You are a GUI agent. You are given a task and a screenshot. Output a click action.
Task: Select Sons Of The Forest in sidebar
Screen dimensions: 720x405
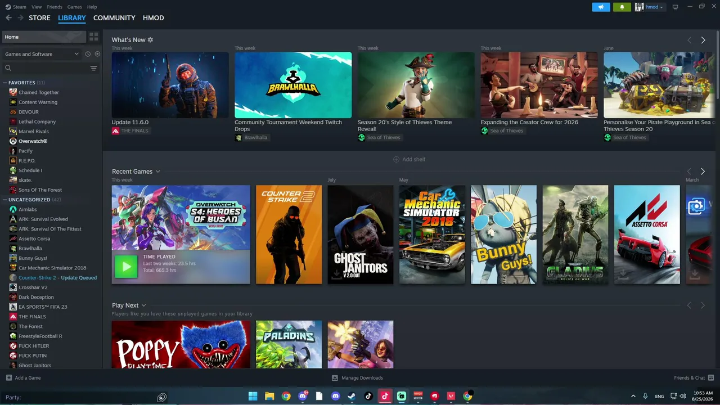pos(40,190)
